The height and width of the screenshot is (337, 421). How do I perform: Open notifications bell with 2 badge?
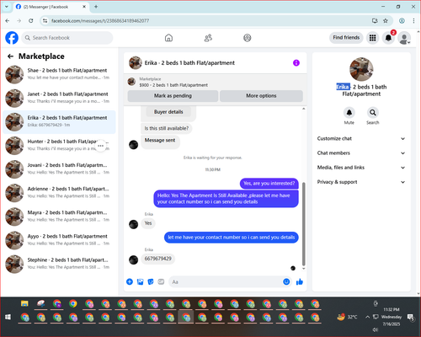[388, 38]
